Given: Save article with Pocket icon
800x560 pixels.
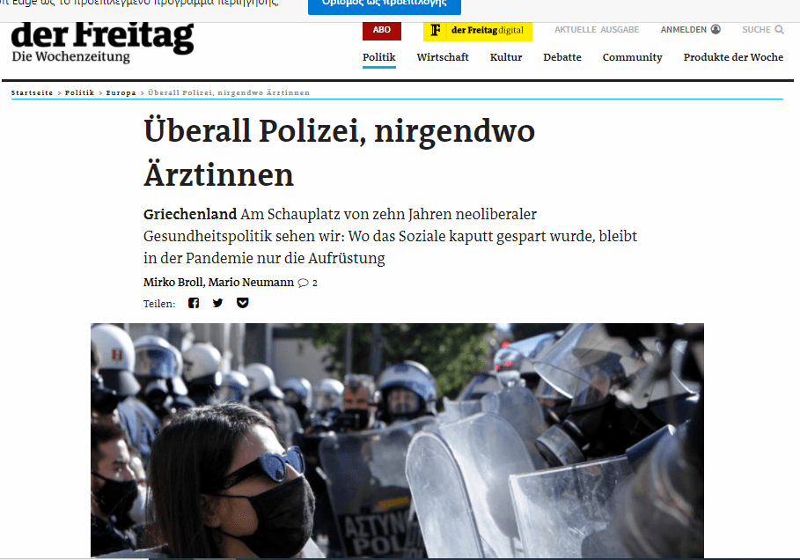Looking at the screenshot, I should pos(242,303).
